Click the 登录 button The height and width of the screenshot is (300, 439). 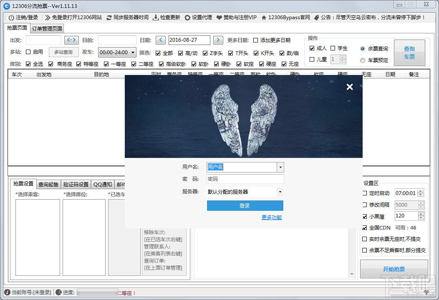click(245, 205)
